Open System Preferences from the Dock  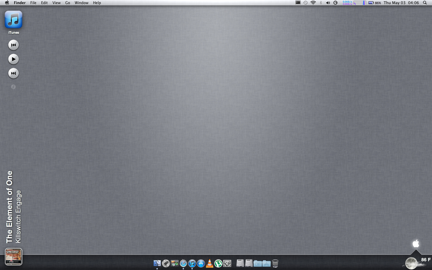pos(227,263)
